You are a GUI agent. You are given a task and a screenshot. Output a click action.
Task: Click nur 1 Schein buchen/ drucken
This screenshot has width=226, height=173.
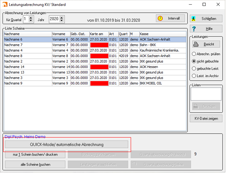35,155
